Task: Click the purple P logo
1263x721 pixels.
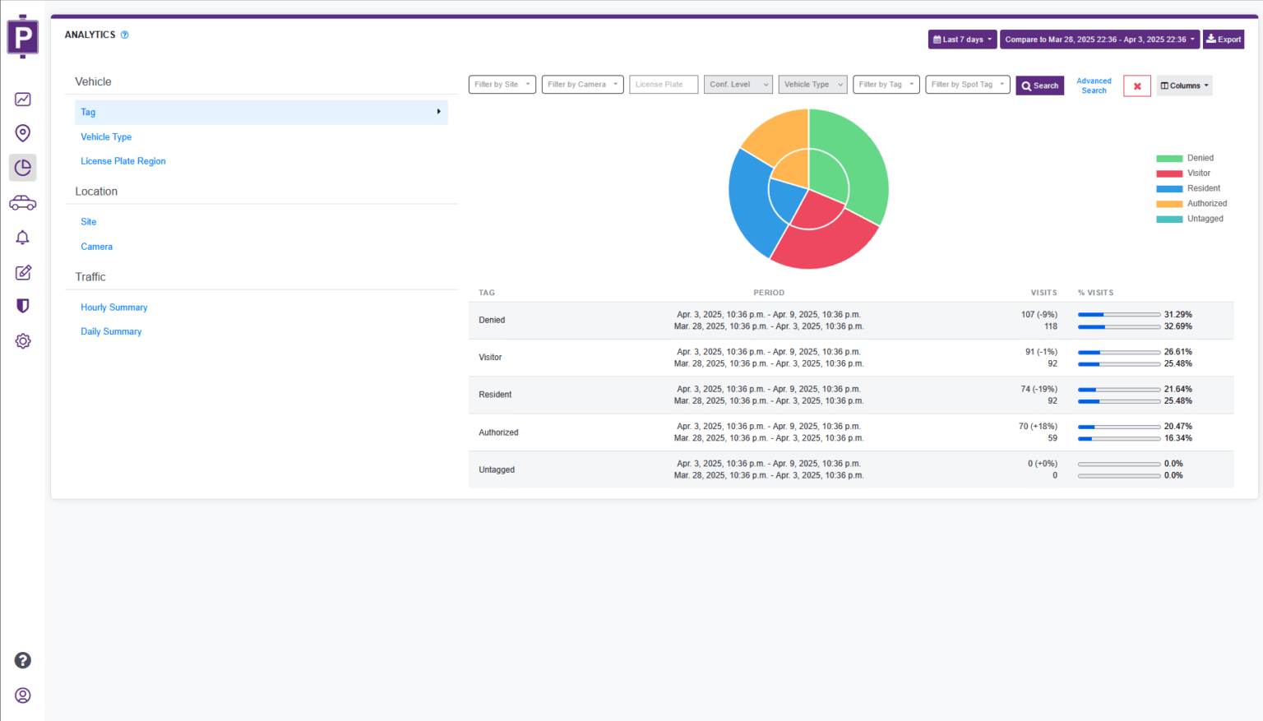Action: point(22,37)
